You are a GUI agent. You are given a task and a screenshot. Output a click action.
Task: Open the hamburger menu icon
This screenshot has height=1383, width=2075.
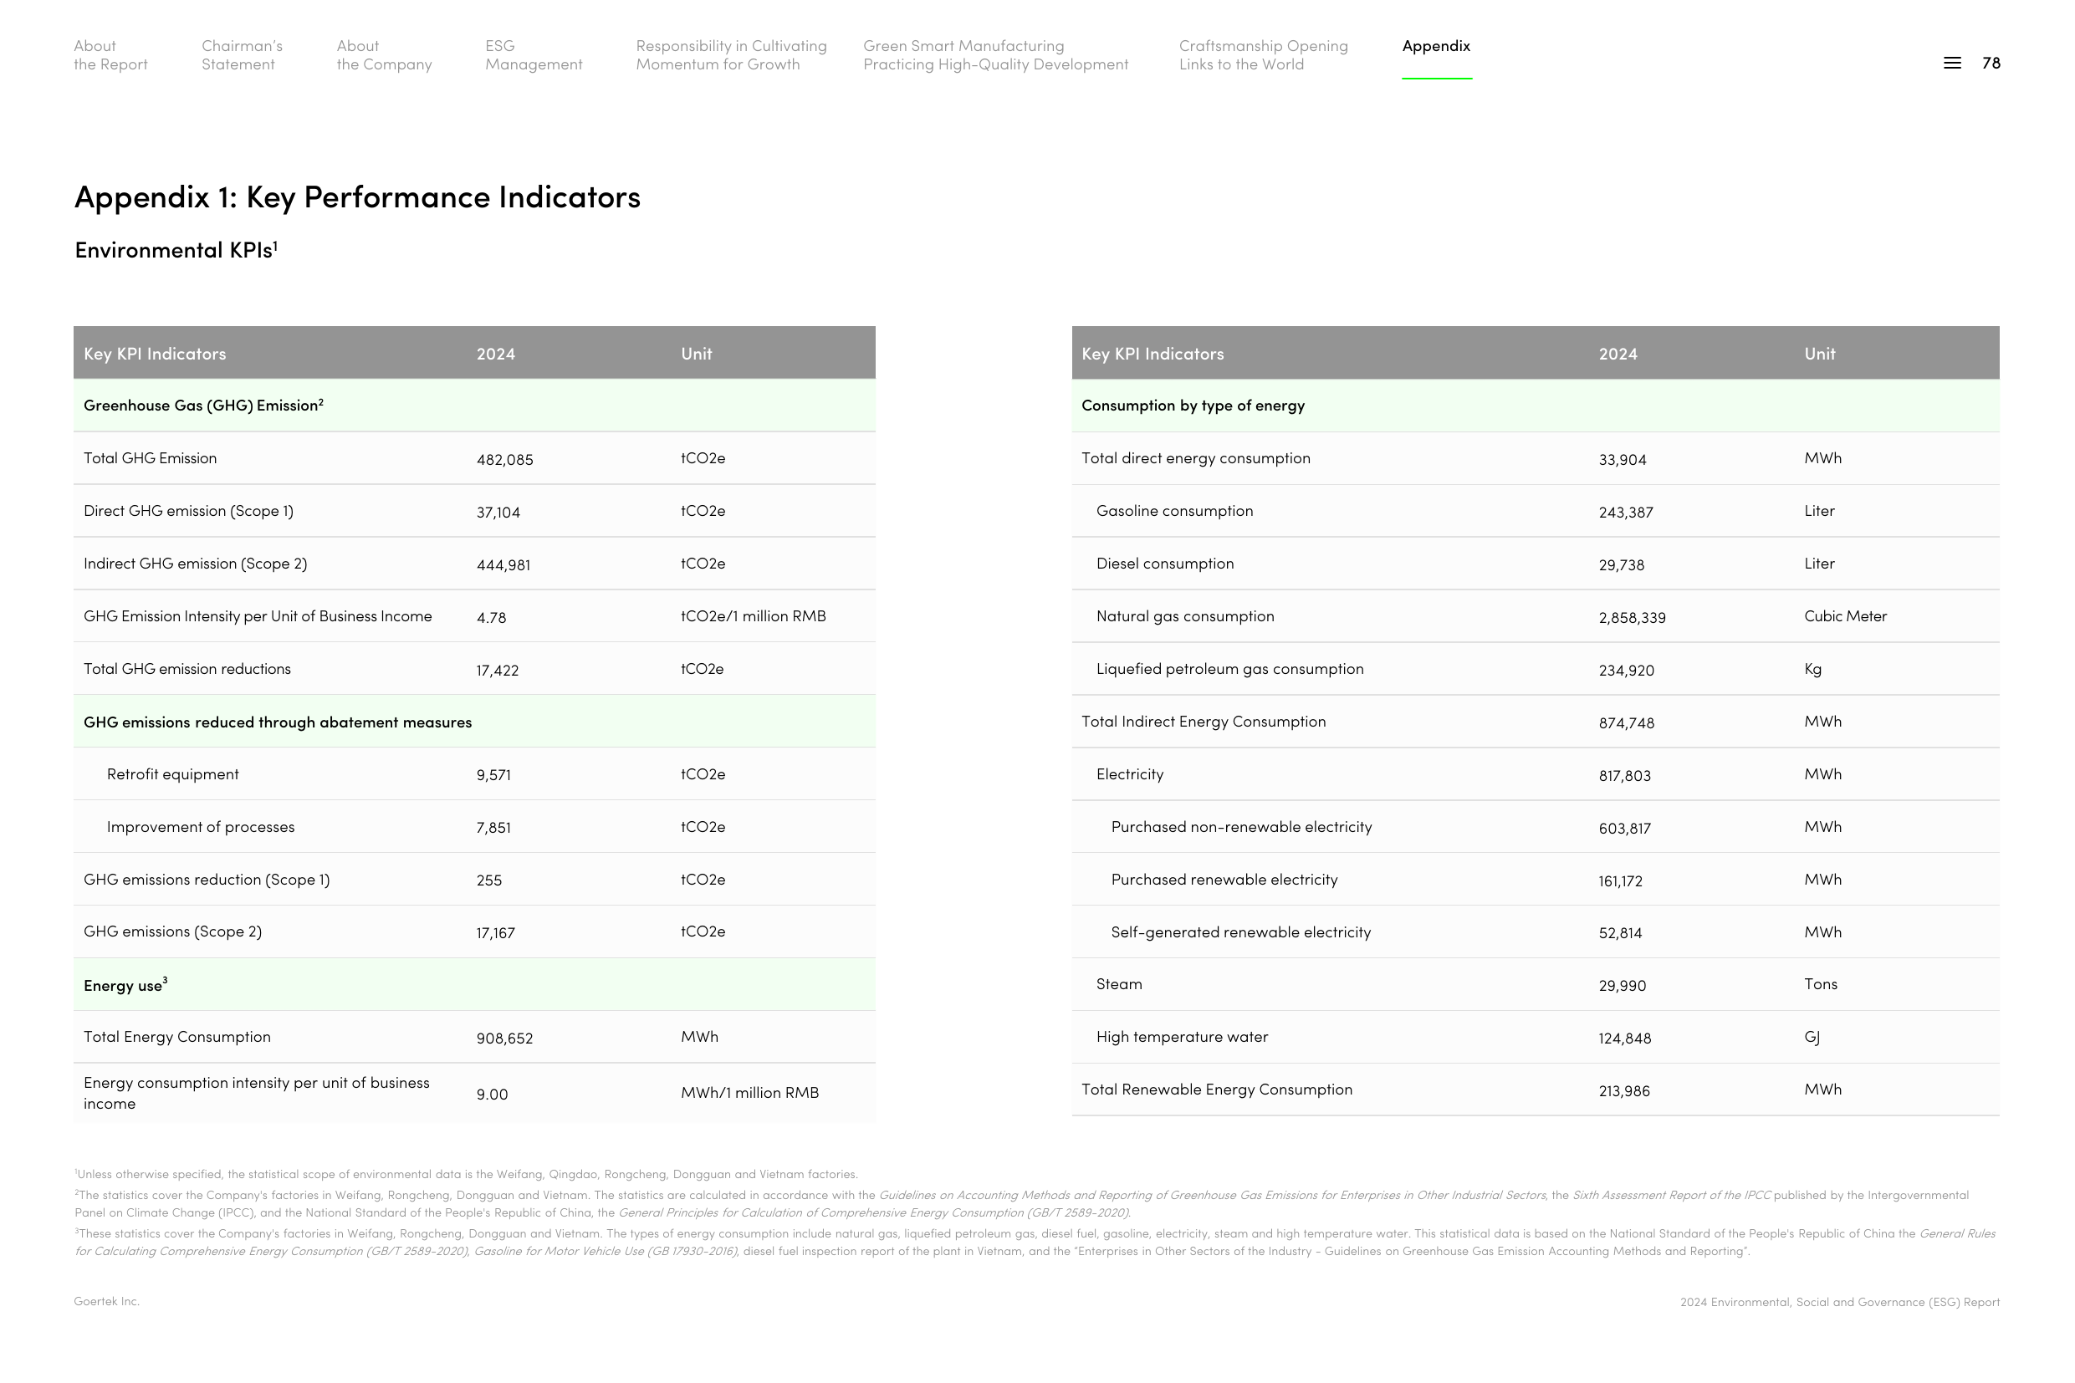tap(1951, 63)
